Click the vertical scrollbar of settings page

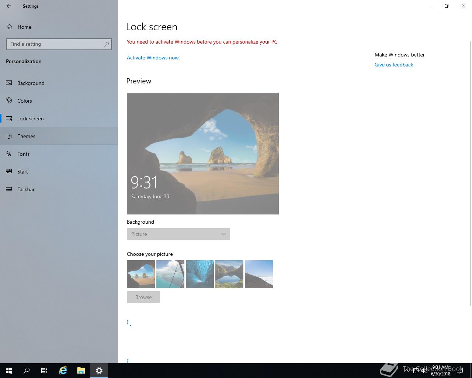point(471,173)
